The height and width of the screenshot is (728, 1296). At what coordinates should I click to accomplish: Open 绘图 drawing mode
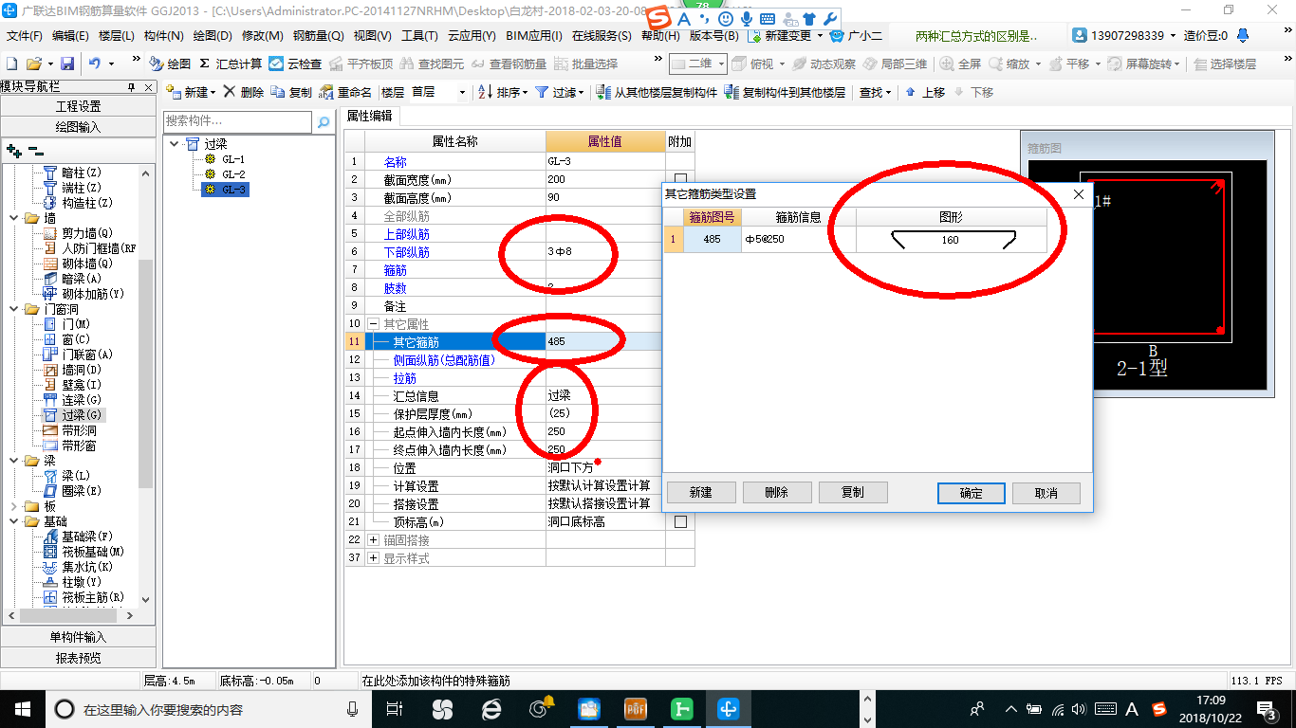coord(170,64)
